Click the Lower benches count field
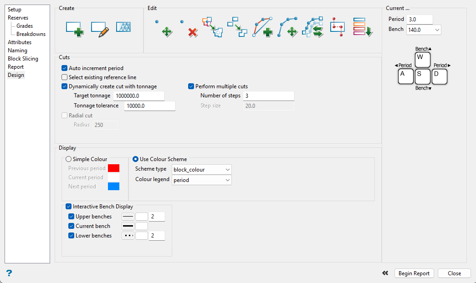Screen dimensions: 476x283 coord(157,236)
